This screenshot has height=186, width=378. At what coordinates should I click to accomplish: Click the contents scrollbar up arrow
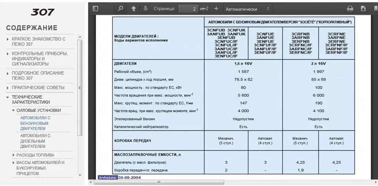point(80,37)
